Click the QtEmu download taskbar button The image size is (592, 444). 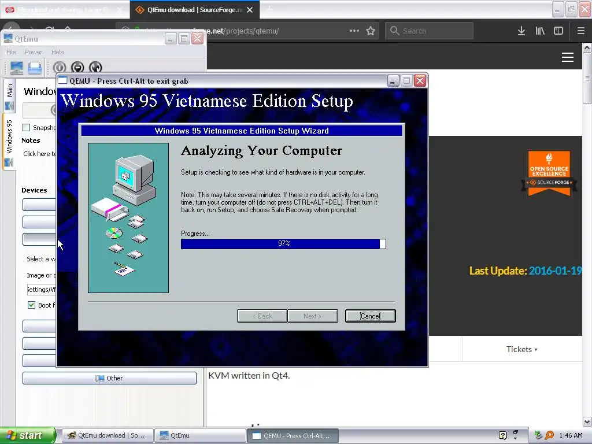click(x=108, y=435)
